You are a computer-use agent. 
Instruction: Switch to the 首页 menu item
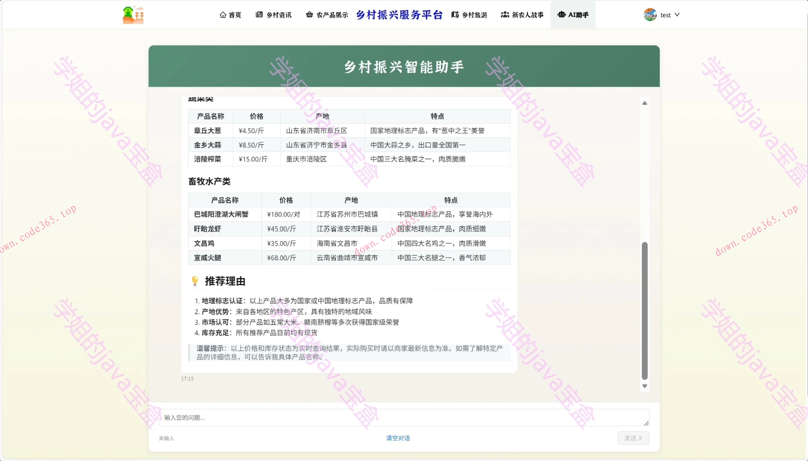[x=231, y=15]
